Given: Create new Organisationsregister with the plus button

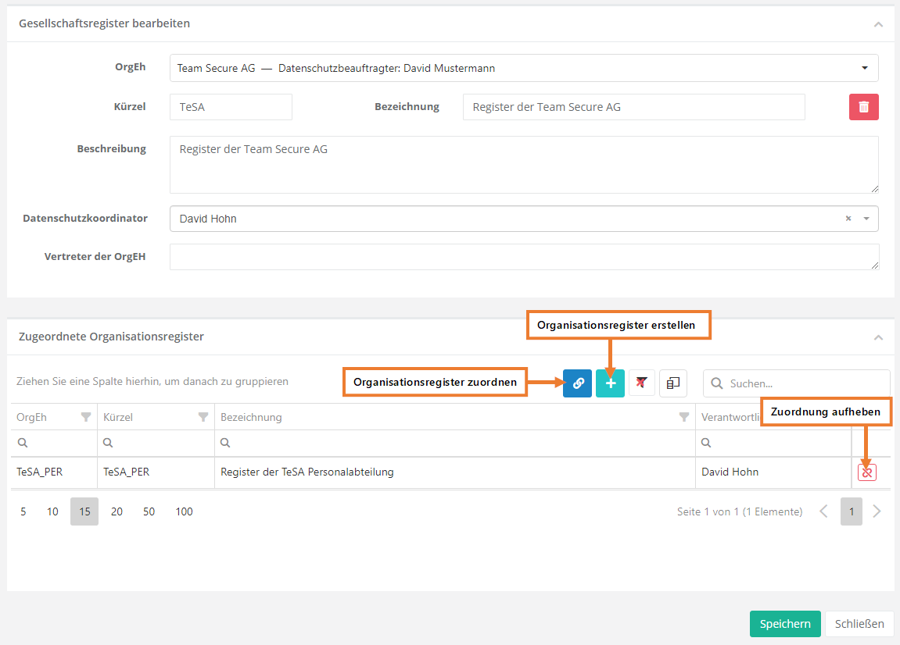Looking at the screenshot, I should tap(610, 383).
